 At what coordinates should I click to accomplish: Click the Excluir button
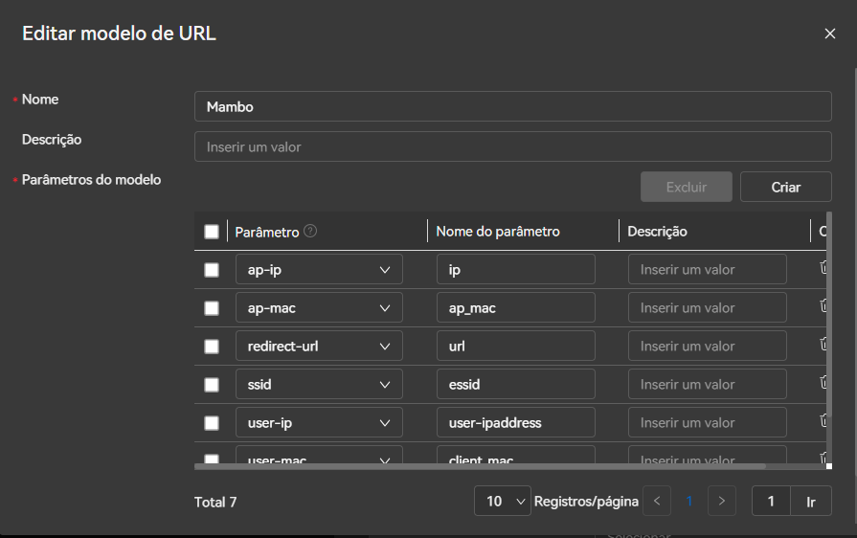tap(687, 187)
